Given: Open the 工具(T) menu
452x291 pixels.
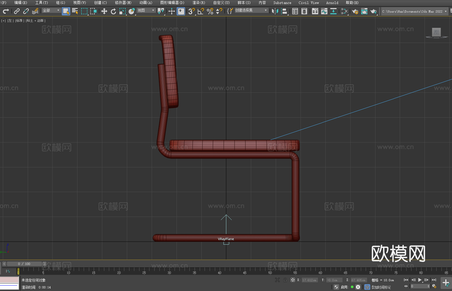Looking at the screenshot, I should pos(42,3).
